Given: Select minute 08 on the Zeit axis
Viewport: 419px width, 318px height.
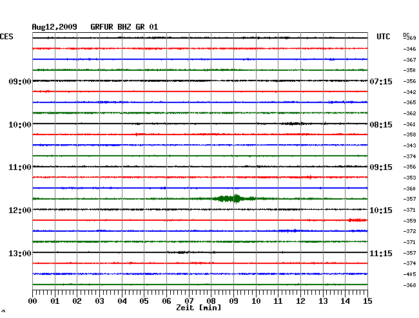Looking at the screenshot, I should coord(211,301).
